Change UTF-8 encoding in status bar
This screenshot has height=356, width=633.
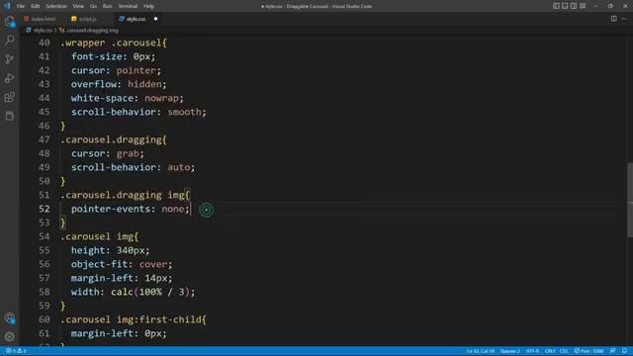tap(532, 351)
